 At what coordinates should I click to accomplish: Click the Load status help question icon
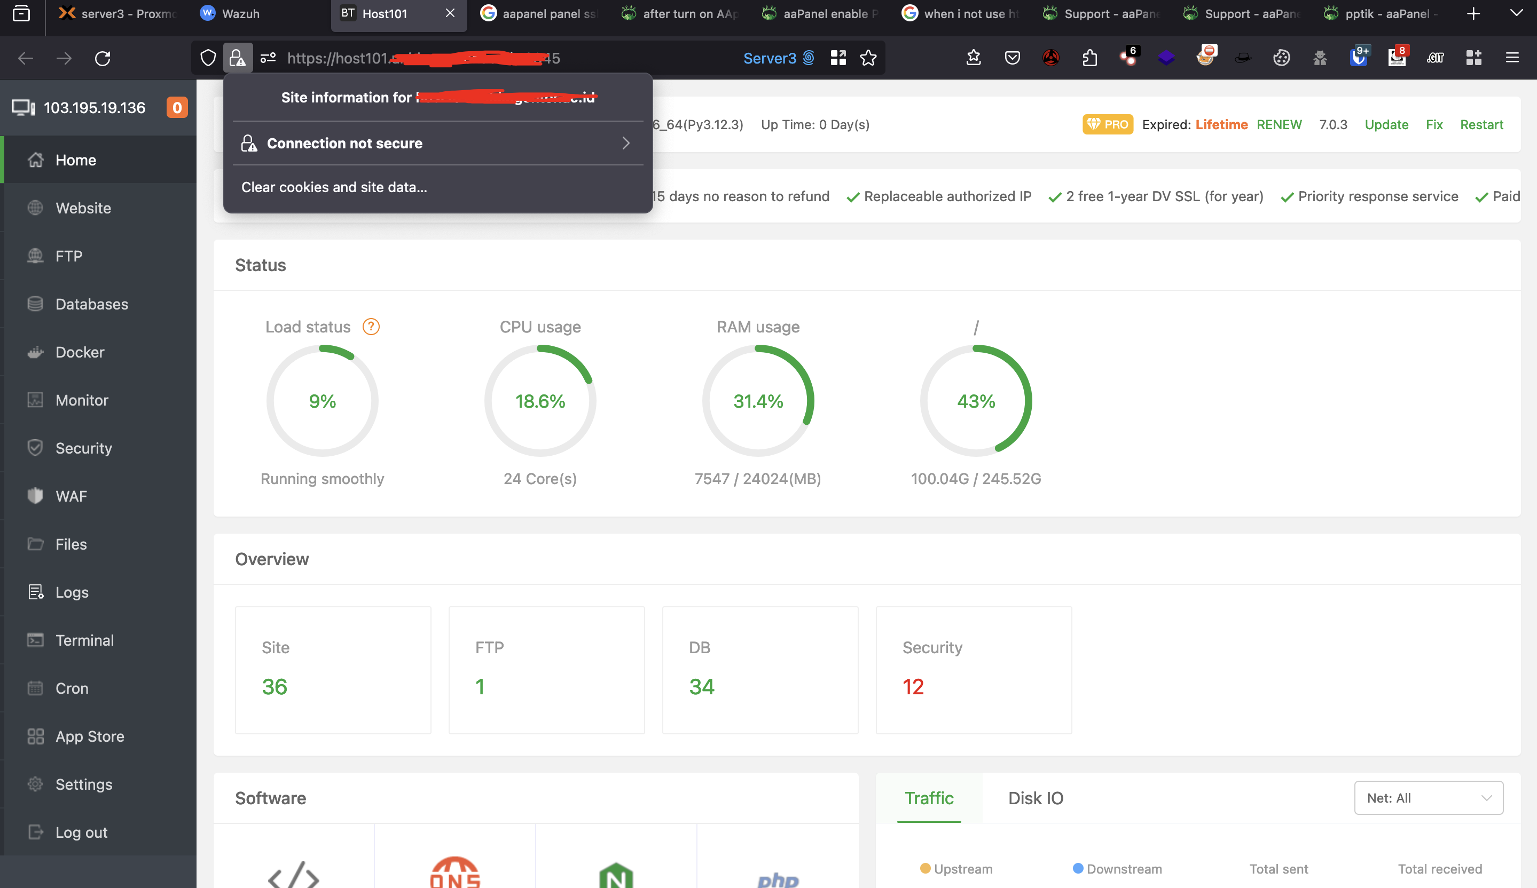[371, 327]
